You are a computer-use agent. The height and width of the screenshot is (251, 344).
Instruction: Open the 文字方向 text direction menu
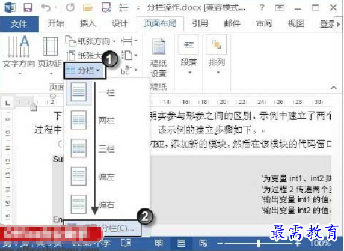pyautogui.click(x=19, y=55)
